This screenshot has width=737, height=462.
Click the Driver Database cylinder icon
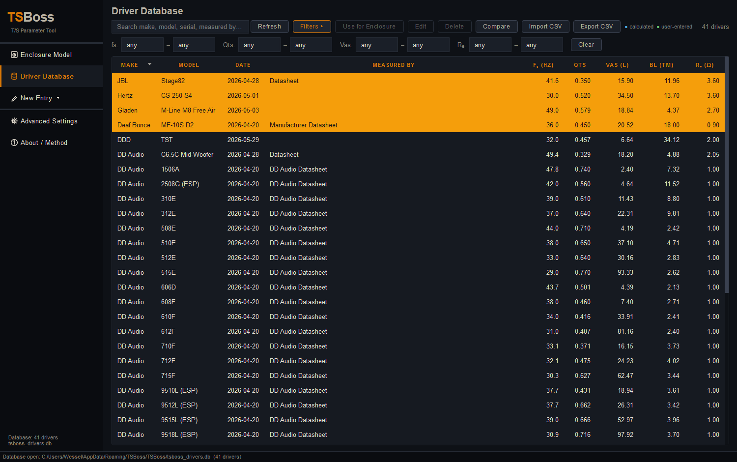pos(14,76)
